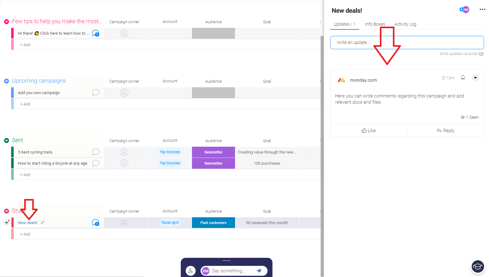Screen dimensions: 489x277
Task: Switch to the Info Boxes tab
Action: [375, 24]
